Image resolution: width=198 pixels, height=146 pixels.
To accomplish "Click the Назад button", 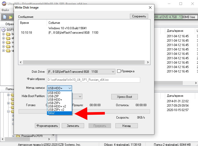I will click(x=126, y=126).
